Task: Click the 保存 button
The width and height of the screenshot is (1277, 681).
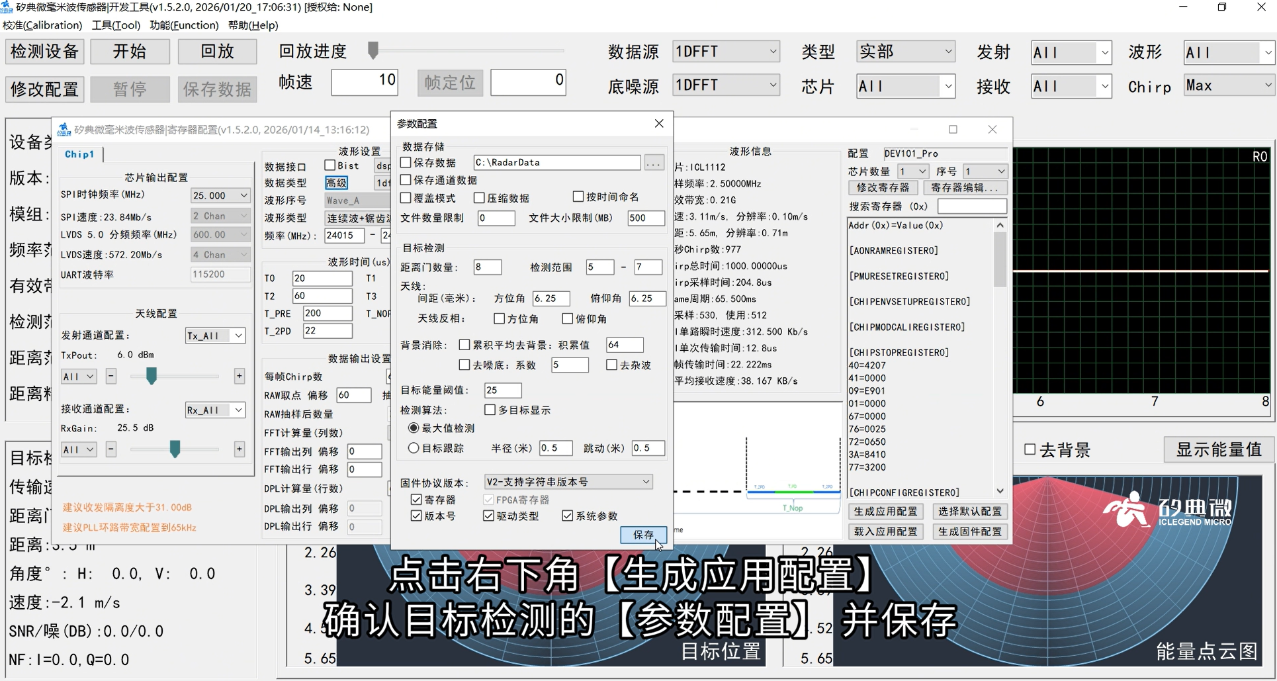Action: point(643,535)
